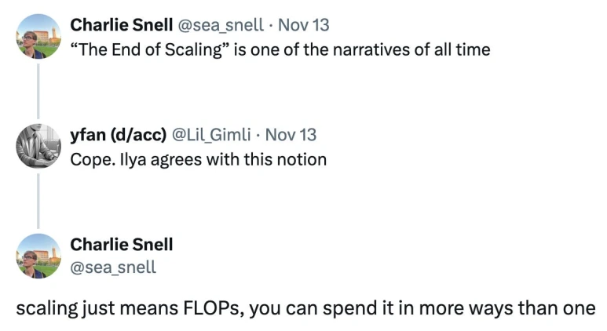Click the thread line below yfan's avatar

click(x=38, y=199)
